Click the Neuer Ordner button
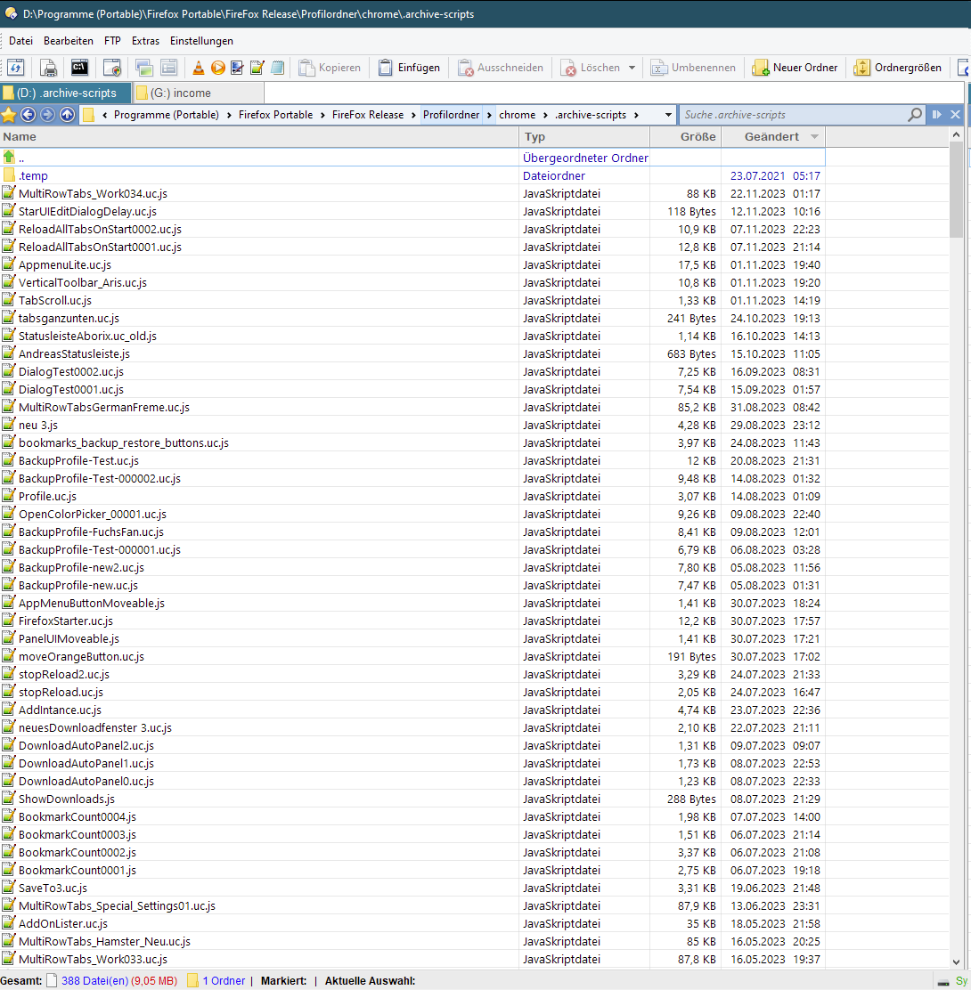This screenshot has width=971, height=990. coord(795,68)
